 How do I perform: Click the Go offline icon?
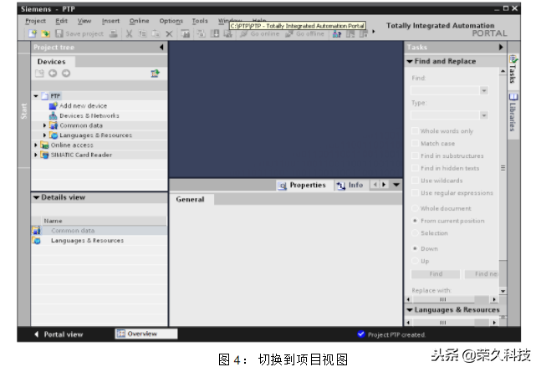[289, 33]
